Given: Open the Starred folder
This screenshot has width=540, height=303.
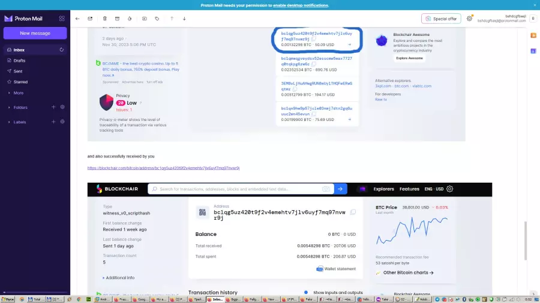Looking at the screenshot, I should point(35,82).
